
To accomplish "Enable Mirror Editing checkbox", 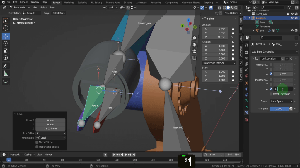I will point(37,142).
